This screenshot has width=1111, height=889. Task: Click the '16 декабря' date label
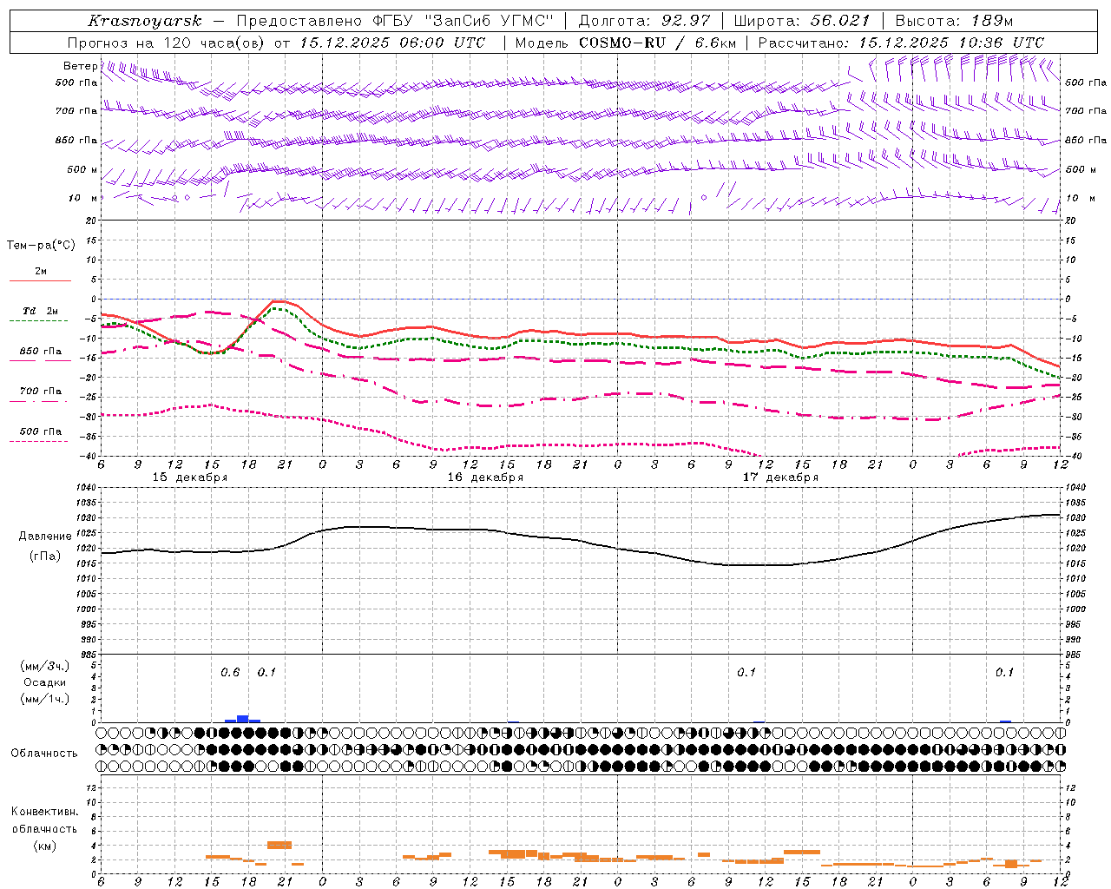485,477
